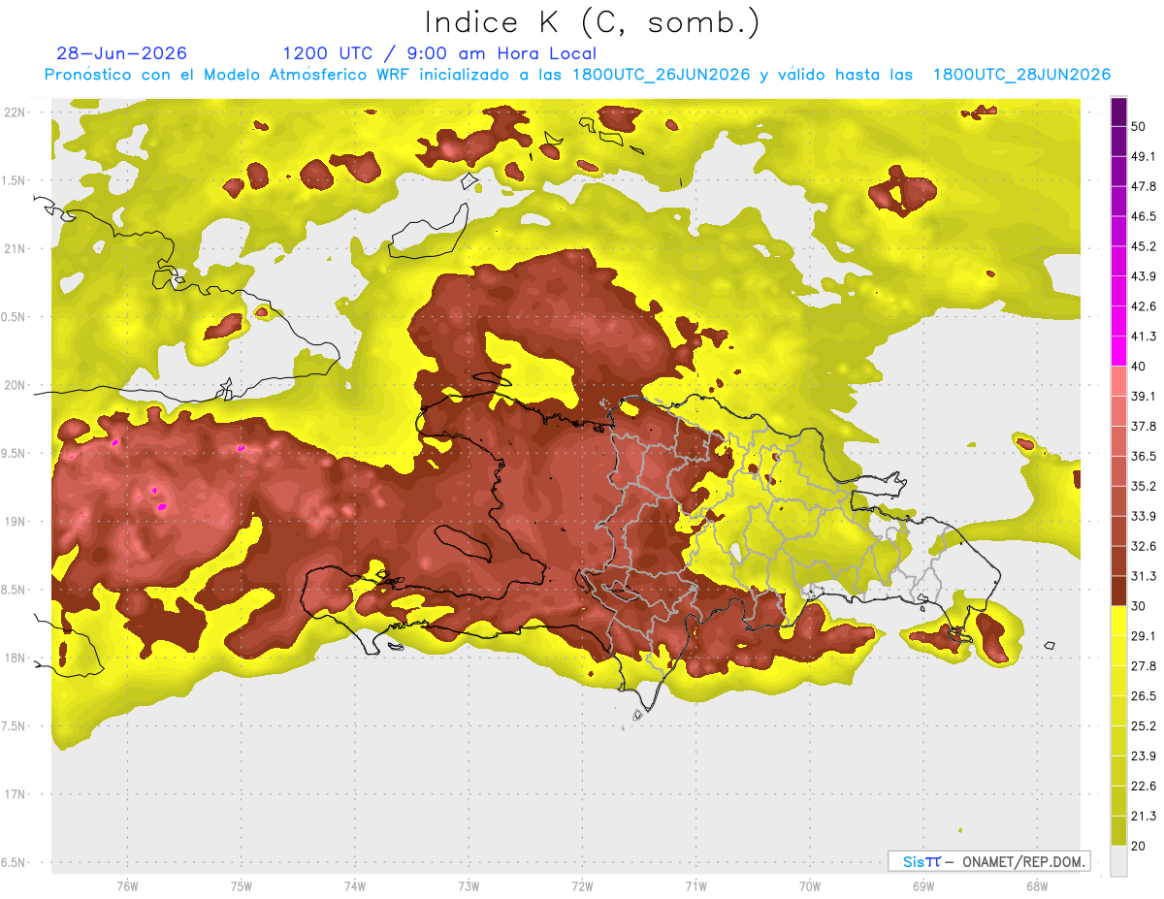Click the color scale value 39.1
The height and width of the screenshot is (899, 1164).
pyautogui.click(x=1144, y=396)
